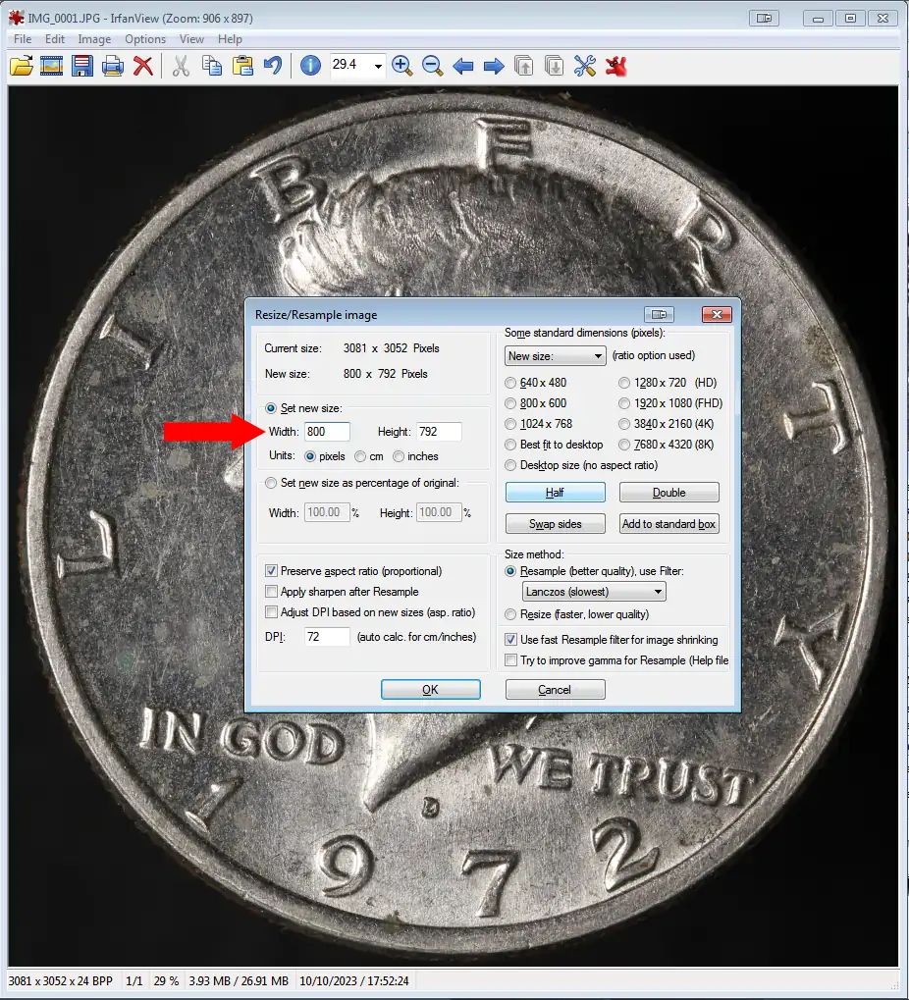Screen dimensions: 909x1000
Task: Enable Apply sharpen after Resample
Action: click(x=271, y=591)
